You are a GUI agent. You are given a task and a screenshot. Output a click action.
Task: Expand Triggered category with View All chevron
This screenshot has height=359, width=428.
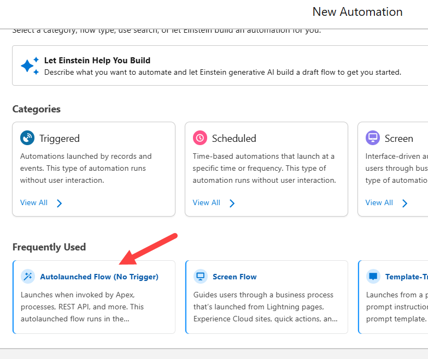pyautogui.click(x=60, y=204)
